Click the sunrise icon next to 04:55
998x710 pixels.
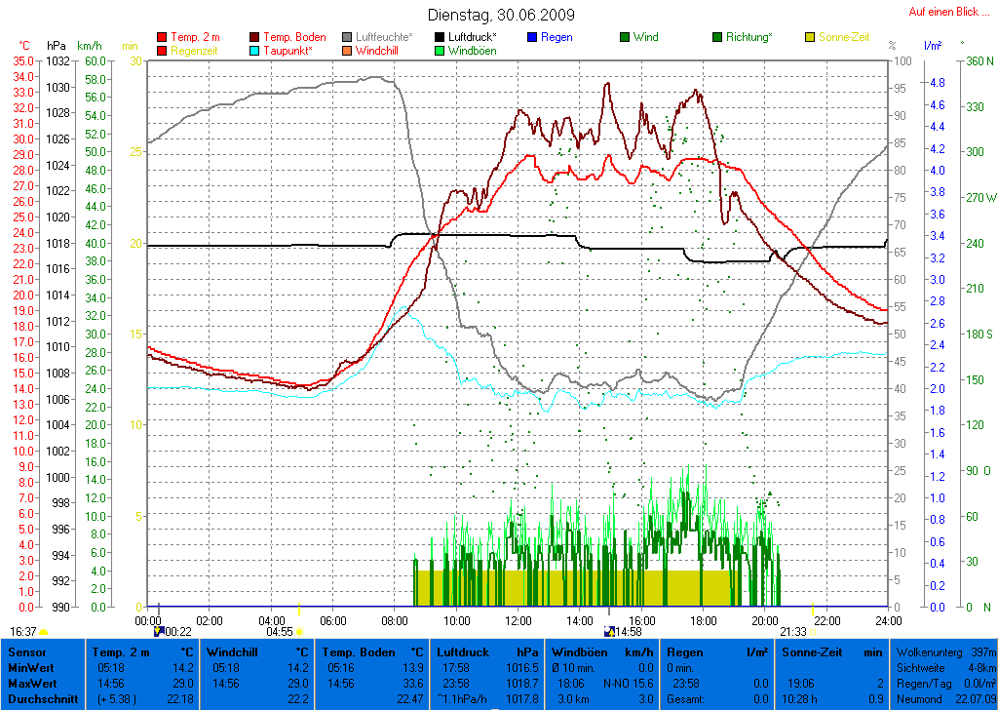(299, 632)
